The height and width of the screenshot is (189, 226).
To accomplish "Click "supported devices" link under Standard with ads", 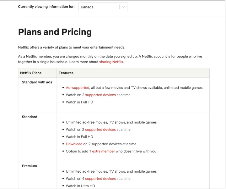I will tap(100, 95).
